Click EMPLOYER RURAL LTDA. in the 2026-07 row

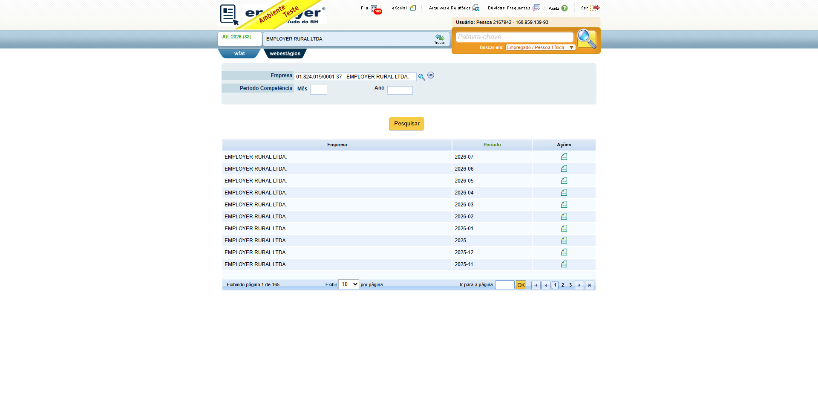click(x=256, y=157)
